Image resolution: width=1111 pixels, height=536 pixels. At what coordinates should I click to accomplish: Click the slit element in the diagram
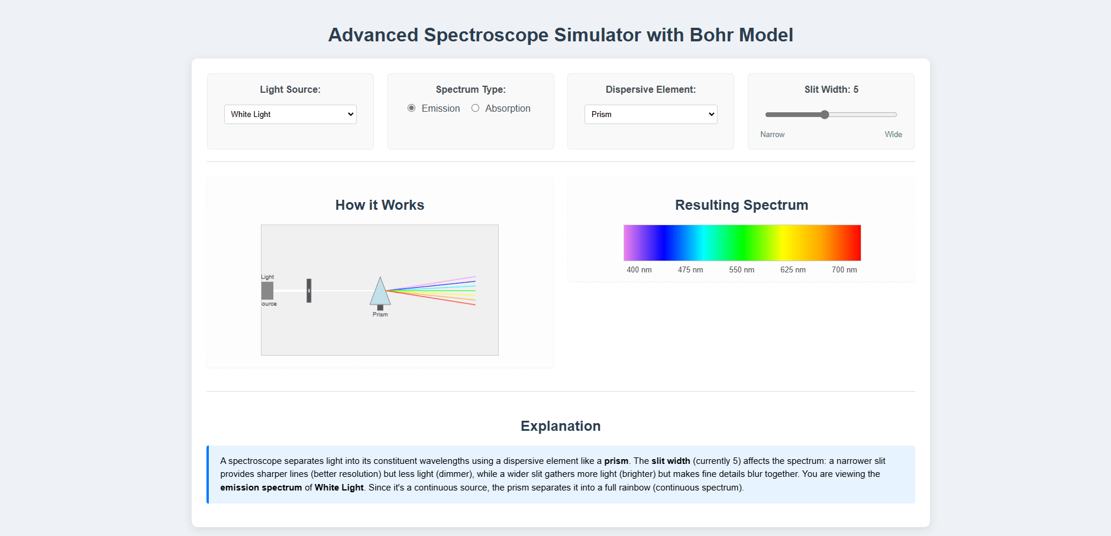[309, 291]
